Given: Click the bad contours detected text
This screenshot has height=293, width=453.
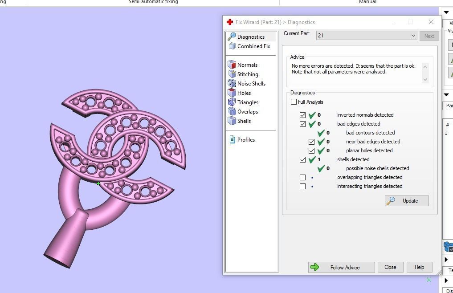Looking at the screenshot, I should [371, 133].
